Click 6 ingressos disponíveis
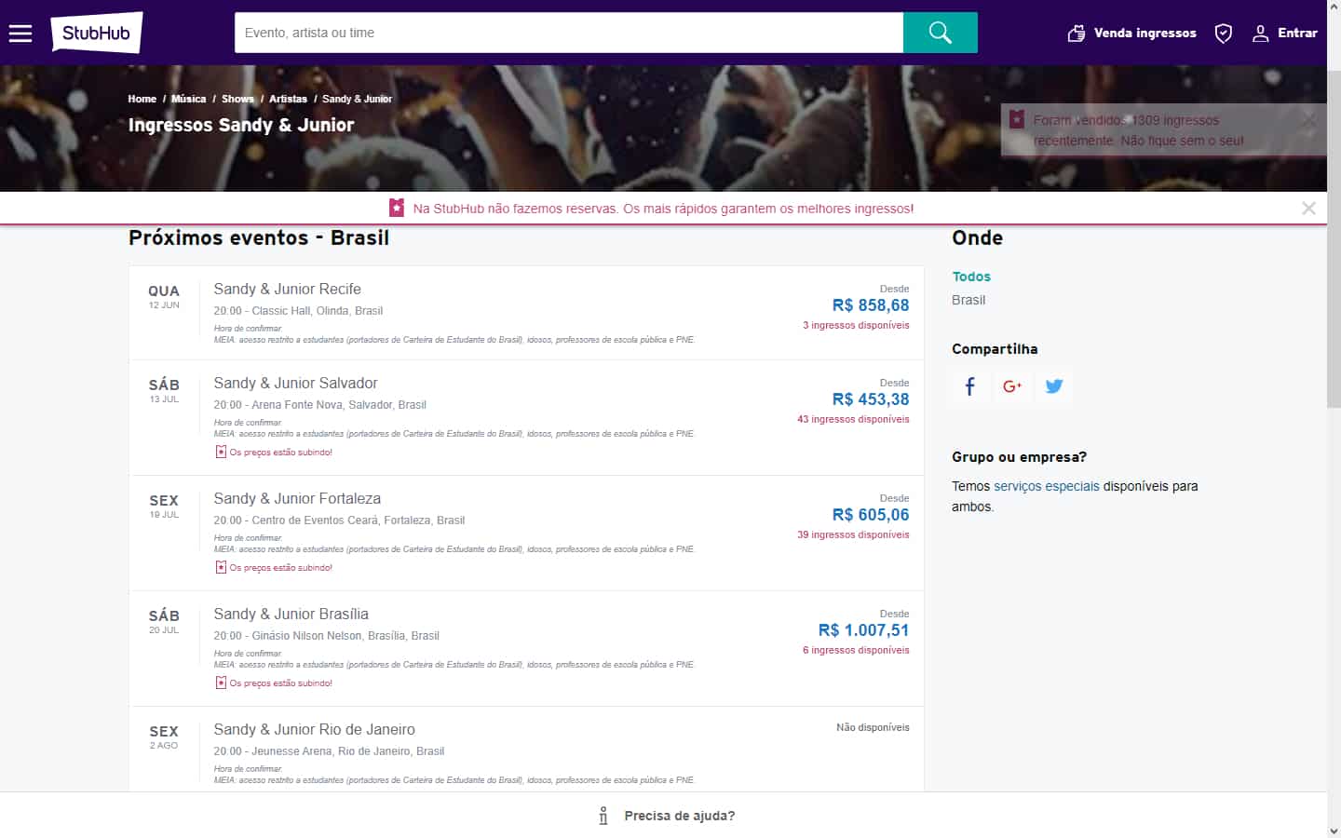Viewport: 1341px width, 838px height. [x=856, y=651]
